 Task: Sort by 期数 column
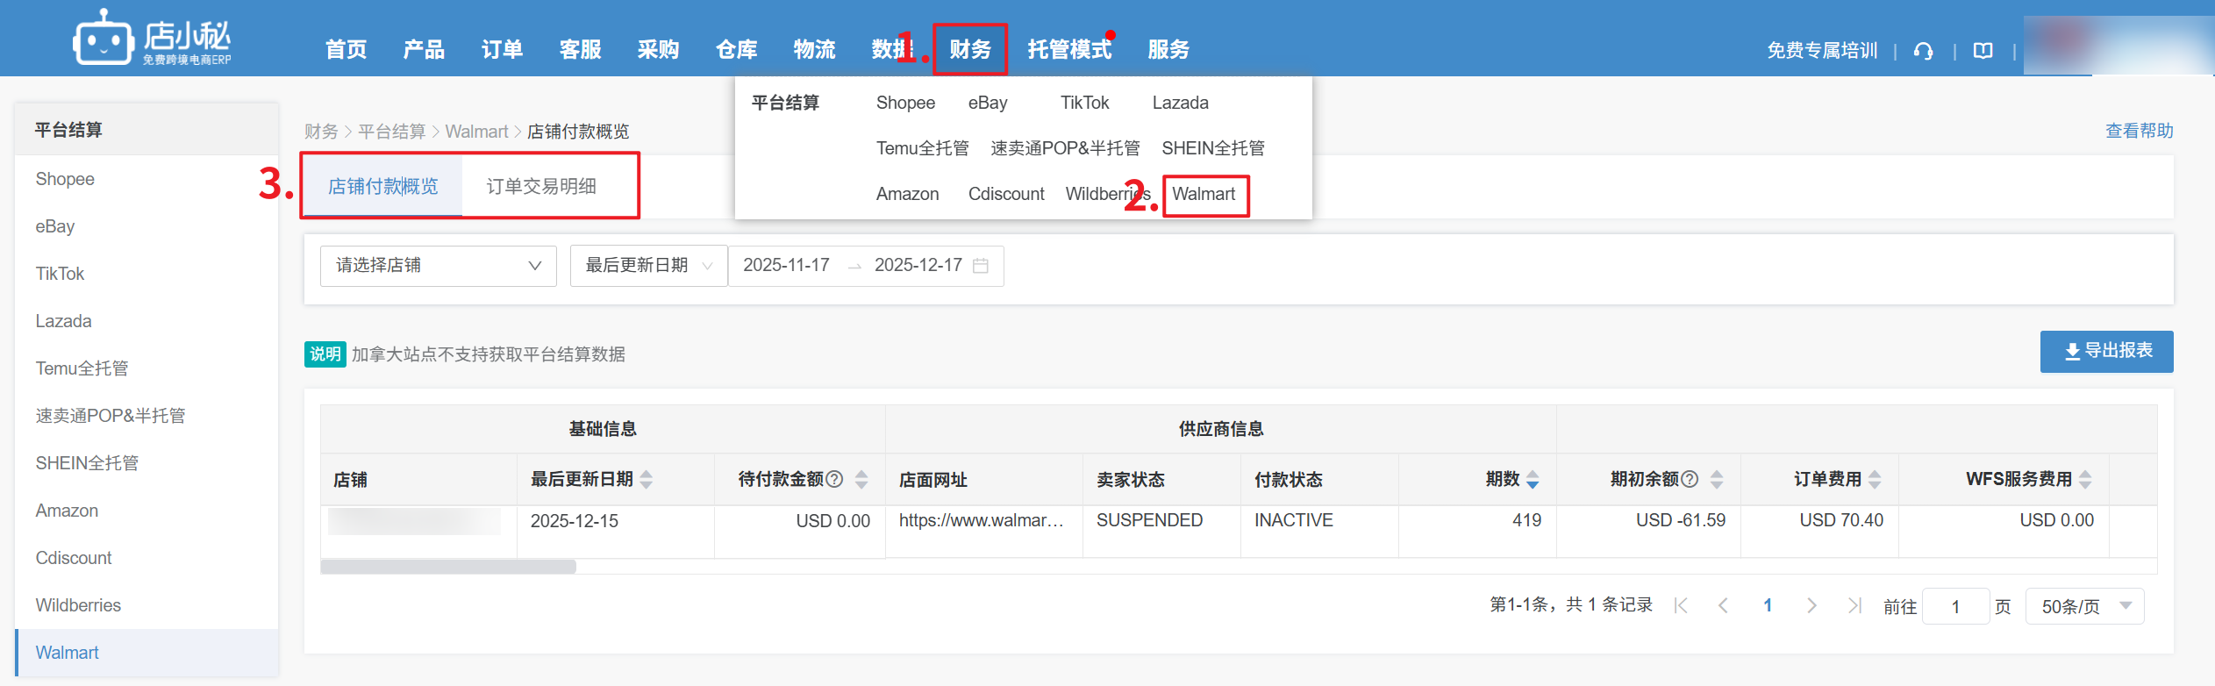tap(1533, 479)
